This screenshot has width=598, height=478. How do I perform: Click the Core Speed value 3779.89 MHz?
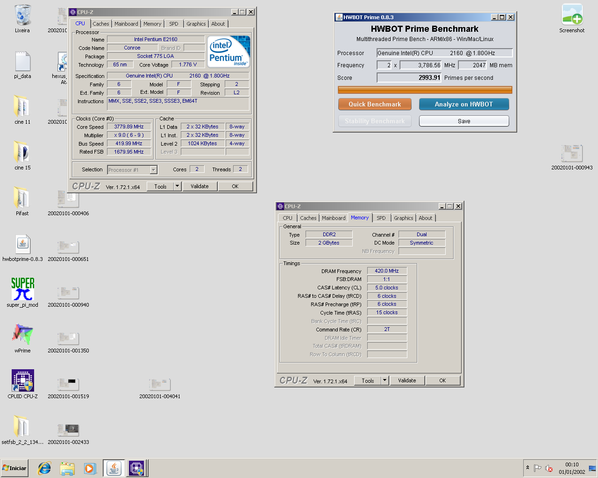129,127
